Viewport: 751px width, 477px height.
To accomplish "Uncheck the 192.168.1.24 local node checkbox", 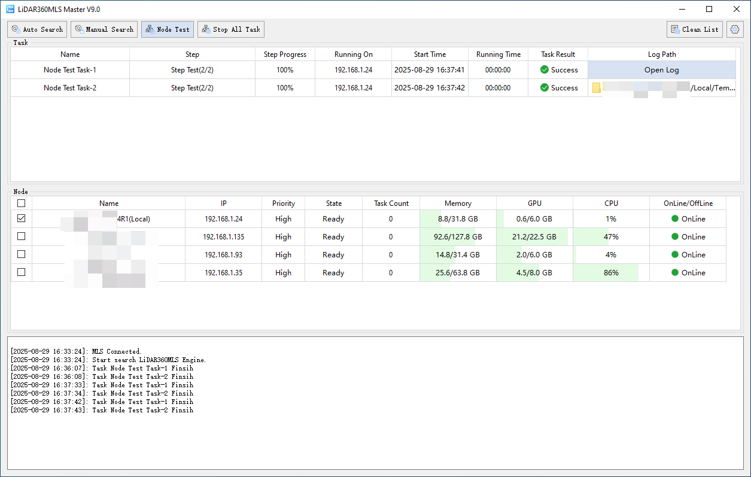I will pos(22,219).
